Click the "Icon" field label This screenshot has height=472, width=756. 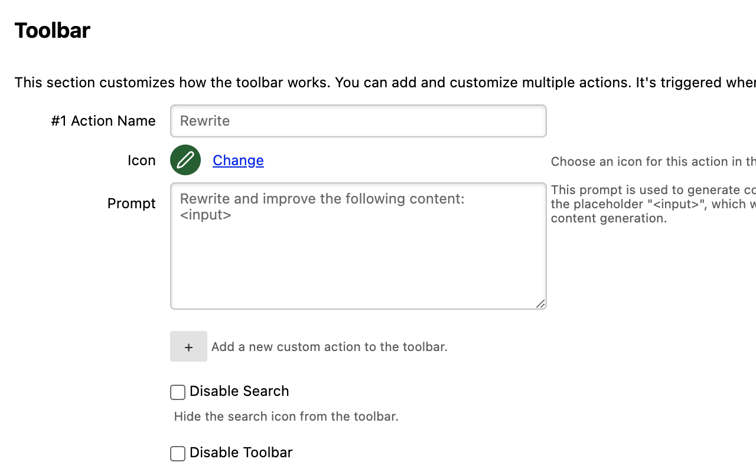coord(142,160)
